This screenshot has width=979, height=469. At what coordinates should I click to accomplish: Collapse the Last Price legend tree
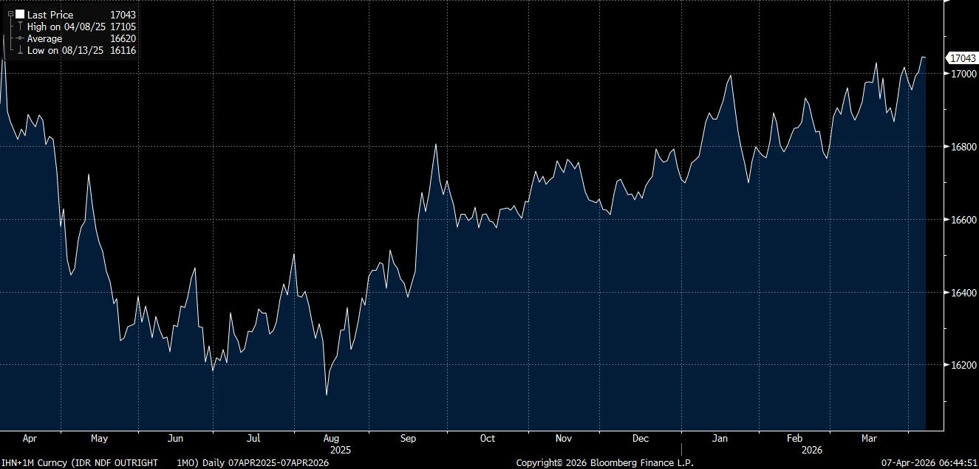click(10, 14)
